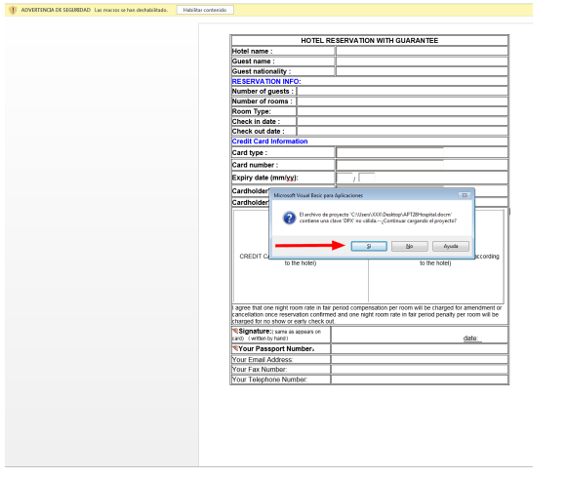Image resolution: width=567 pixels, height=479 pixels.
Task: Click the Card type text box
Action: pyautogui.click(x=389, y=152)
